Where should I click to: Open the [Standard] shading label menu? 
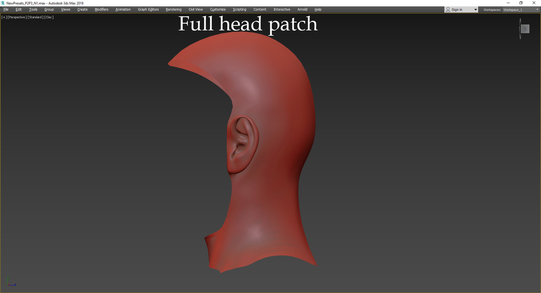pyautogui.click(x=36, y=17)
